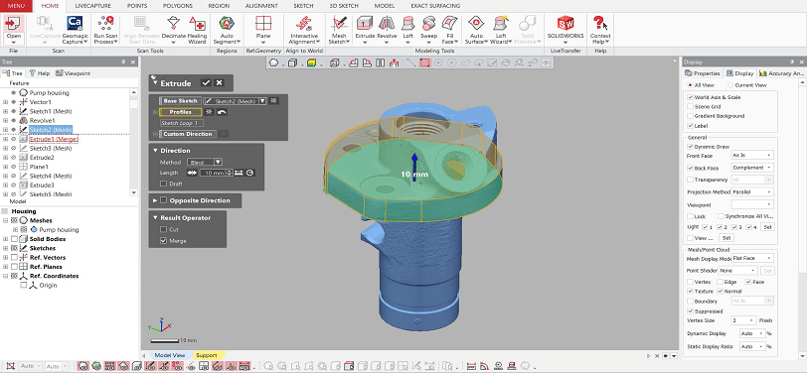Click the Base Sketch button

click(x=180, y=101)
